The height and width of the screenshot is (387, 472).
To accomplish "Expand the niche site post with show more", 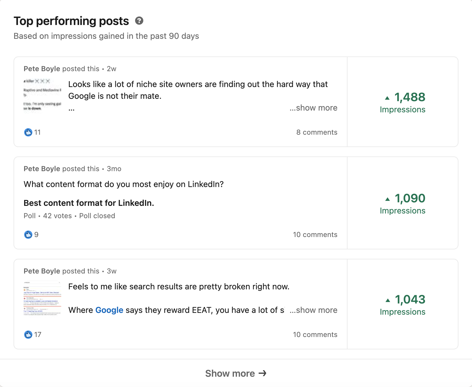I will click(x=313, y=108).
